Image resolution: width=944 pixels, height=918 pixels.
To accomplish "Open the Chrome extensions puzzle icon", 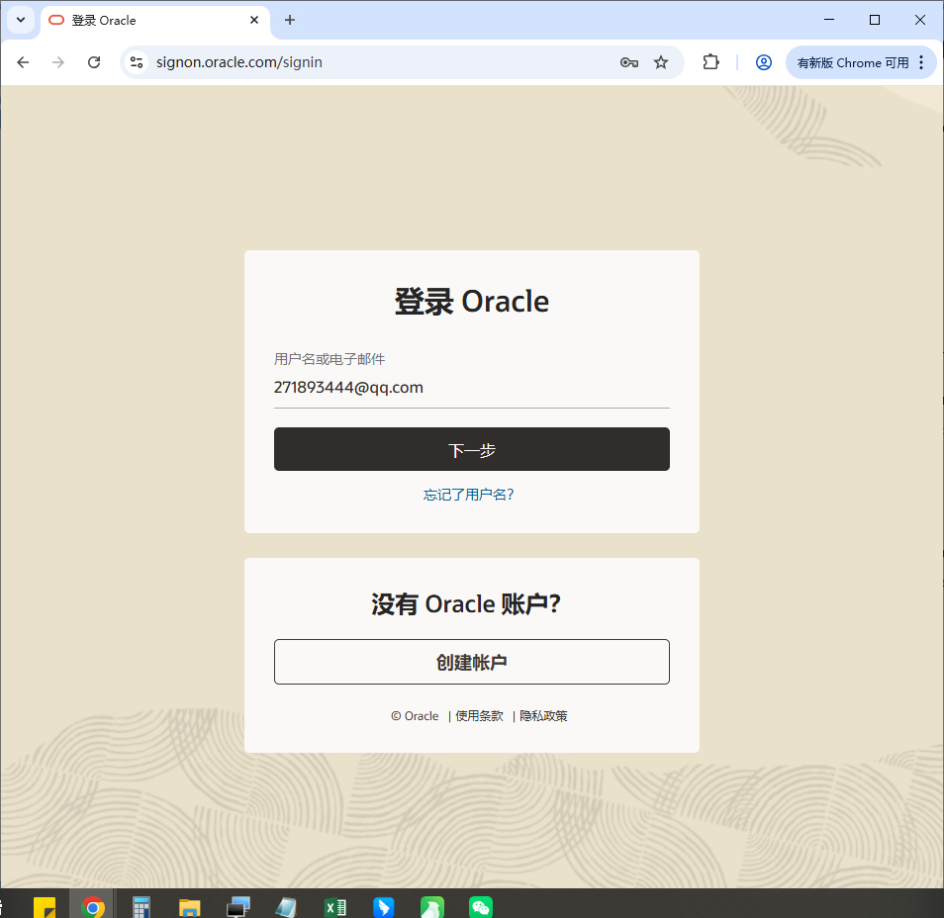I will tap(710, 61).
